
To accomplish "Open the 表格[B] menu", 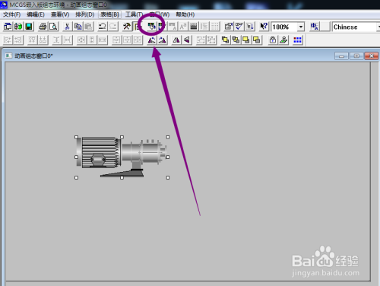I will (109, 14).
